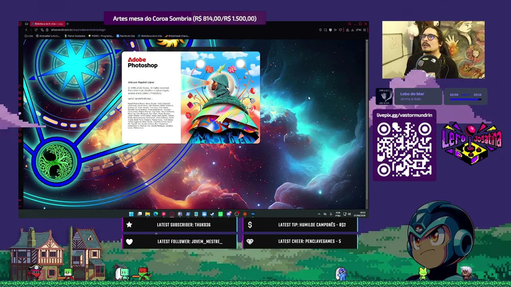The height and width of the screenshot is (287, 511).
Task: Go back with the browser back arrow
Action: pyautogui.click(x=26, y=30)
